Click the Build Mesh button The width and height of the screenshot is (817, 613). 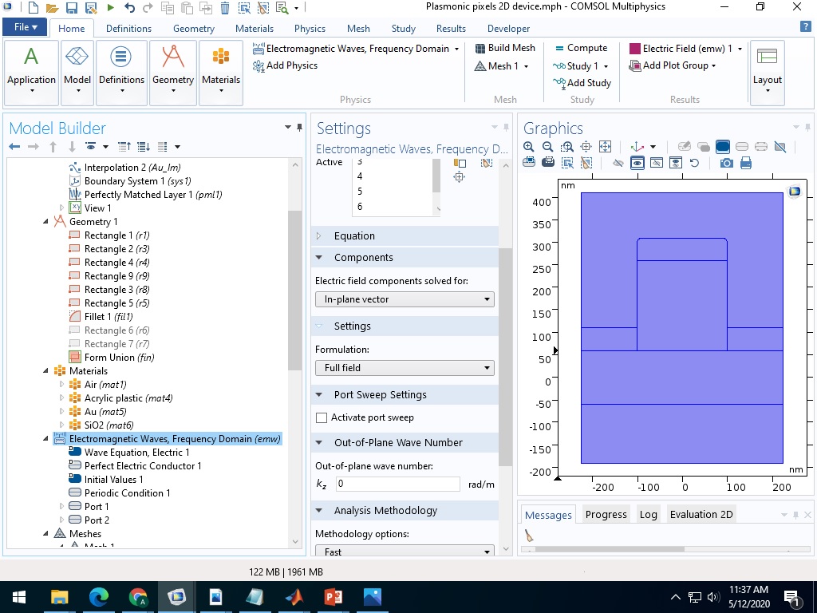(504, 48)
